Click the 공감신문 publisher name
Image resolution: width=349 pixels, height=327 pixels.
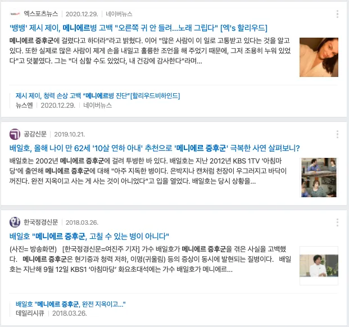[35, 134]
